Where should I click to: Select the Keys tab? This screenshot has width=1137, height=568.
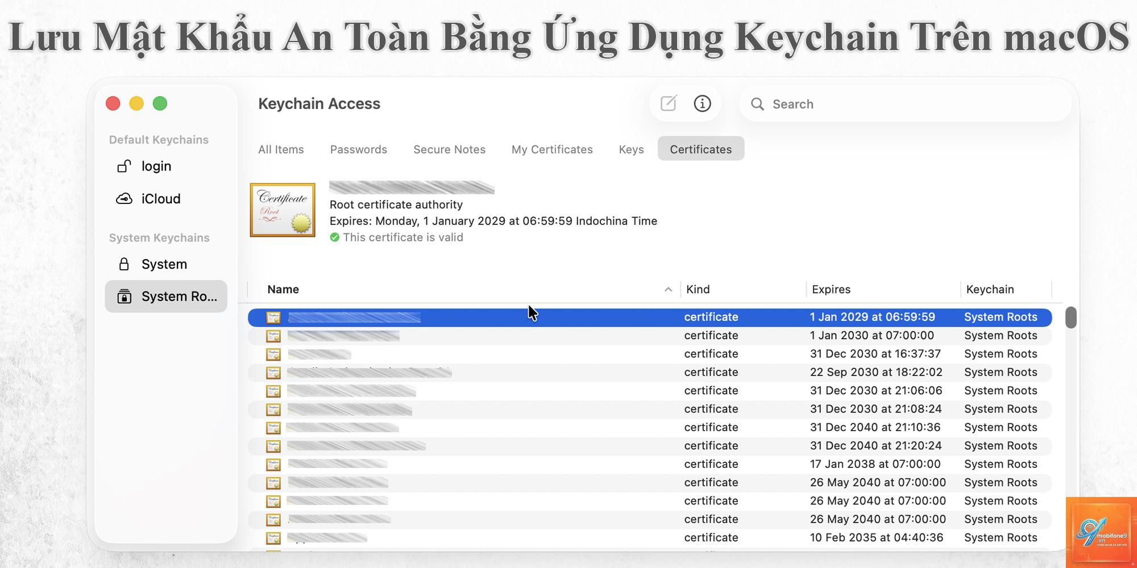pos(631,149)
